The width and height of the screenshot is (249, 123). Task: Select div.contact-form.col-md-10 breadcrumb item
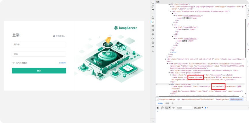(x=198, y=99)
